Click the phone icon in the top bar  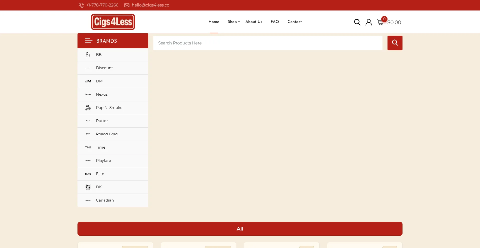(81, 5)
